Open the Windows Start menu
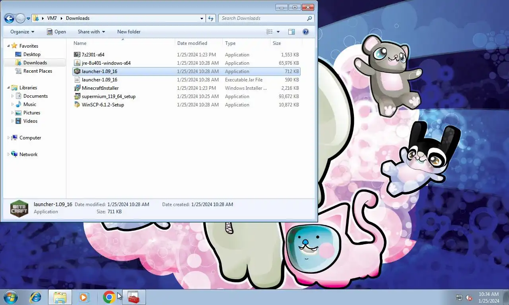509x305 pixels. coord(10,297)
